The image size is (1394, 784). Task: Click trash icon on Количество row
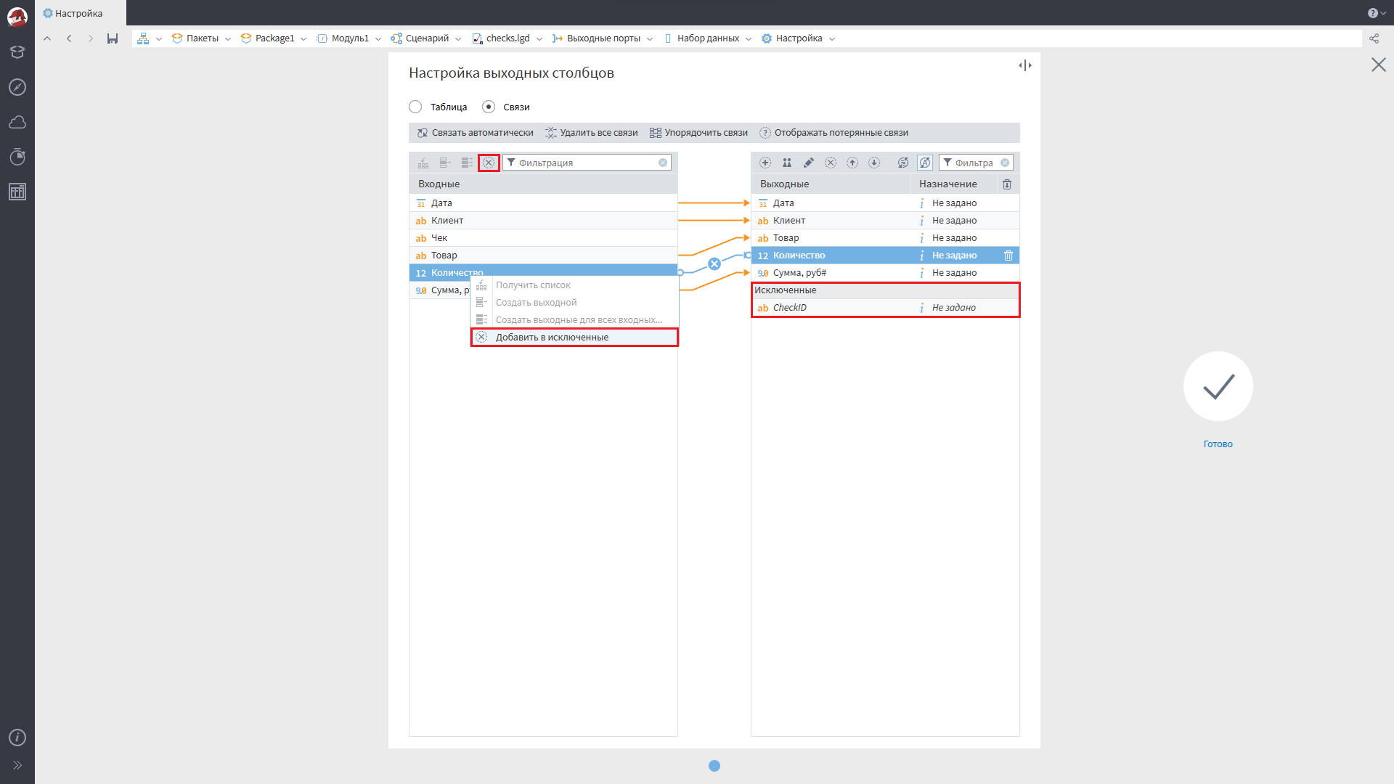(1008, 256)
